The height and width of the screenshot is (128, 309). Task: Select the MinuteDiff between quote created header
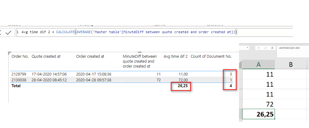[140, 61]
